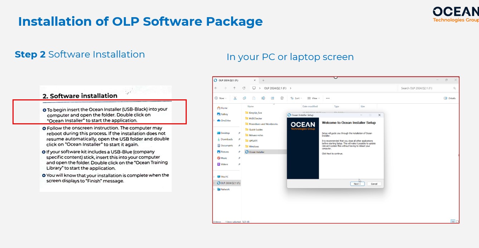This screenshot has width=479, height=248.
Task: Click Next in Ocean Installer Setup
Action: pos(357,184)
